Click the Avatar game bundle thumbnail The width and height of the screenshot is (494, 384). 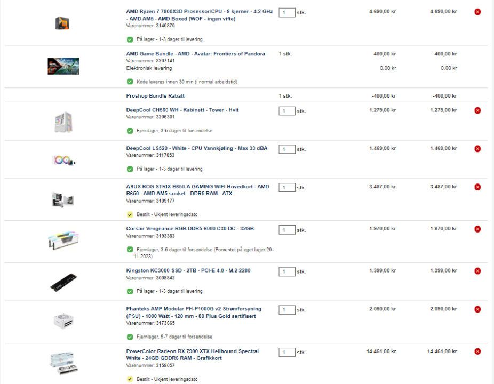[x=63, y=66]
